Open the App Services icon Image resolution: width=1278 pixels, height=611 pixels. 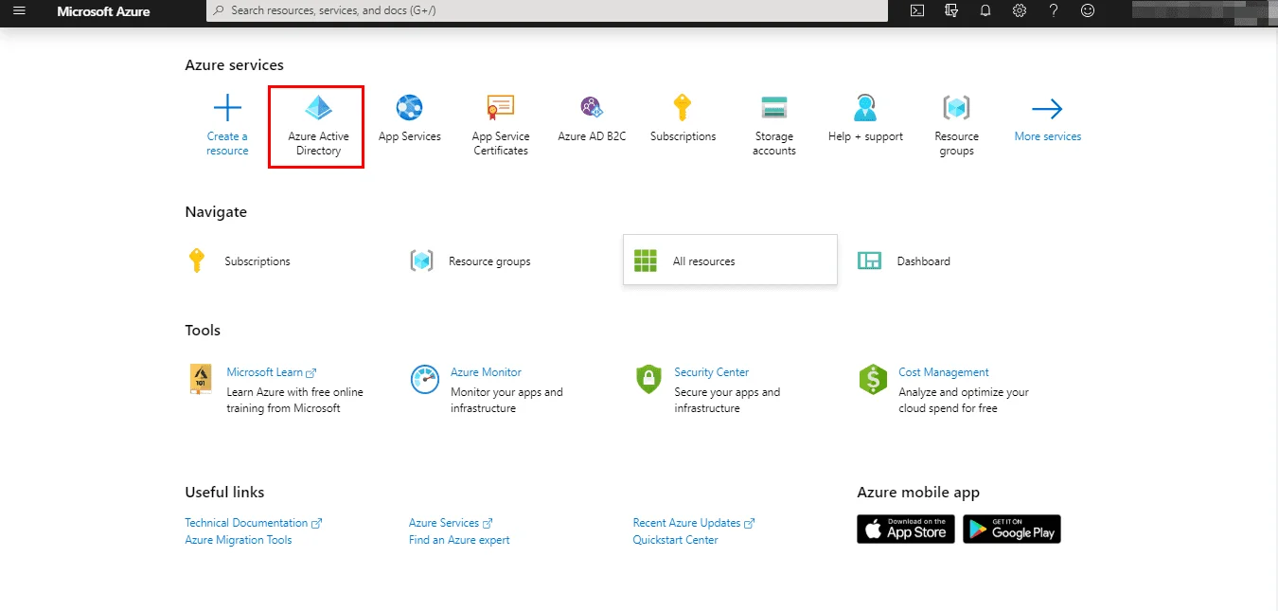click(409, 107)
